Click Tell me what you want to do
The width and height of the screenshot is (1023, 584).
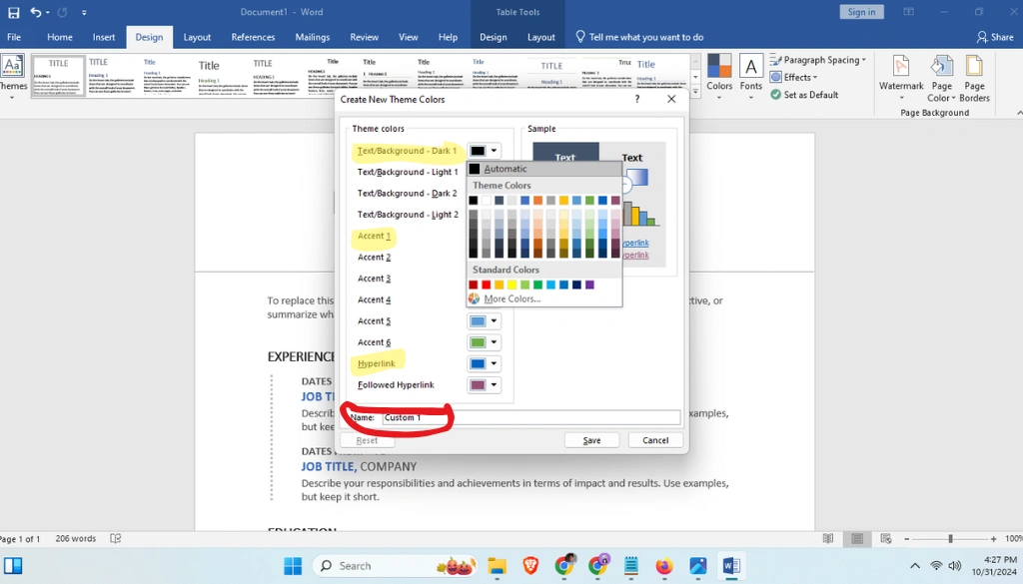pos(639,37)
